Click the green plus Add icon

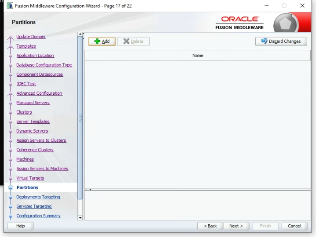(x=97, y=41)
